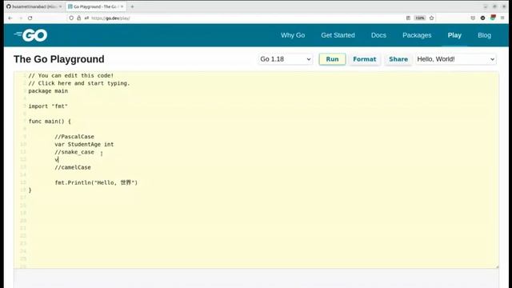Bookmark this page with the star icon
This screenshot has height=288, width=512.
click(x=431, y=18)
